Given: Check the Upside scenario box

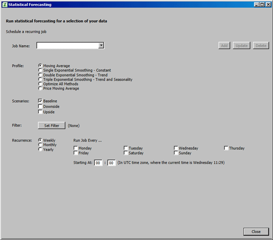Looking at the screenshot, I should click(40, 112).
